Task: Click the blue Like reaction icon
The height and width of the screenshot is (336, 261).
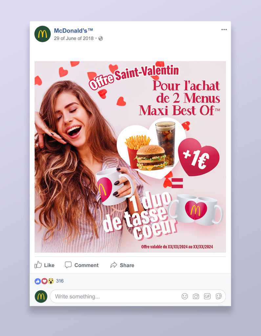Action: click(x=38, y=281)
